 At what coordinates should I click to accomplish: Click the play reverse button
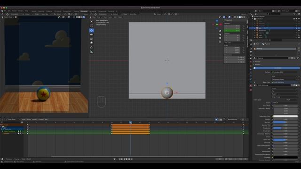[124, 159]
